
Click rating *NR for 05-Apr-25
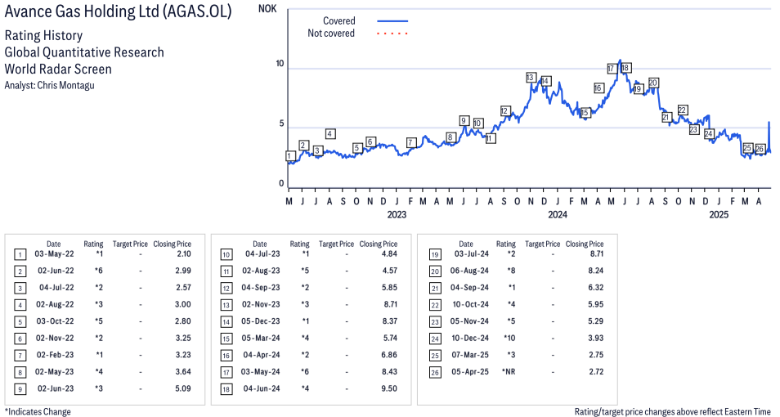coord(509,372)
